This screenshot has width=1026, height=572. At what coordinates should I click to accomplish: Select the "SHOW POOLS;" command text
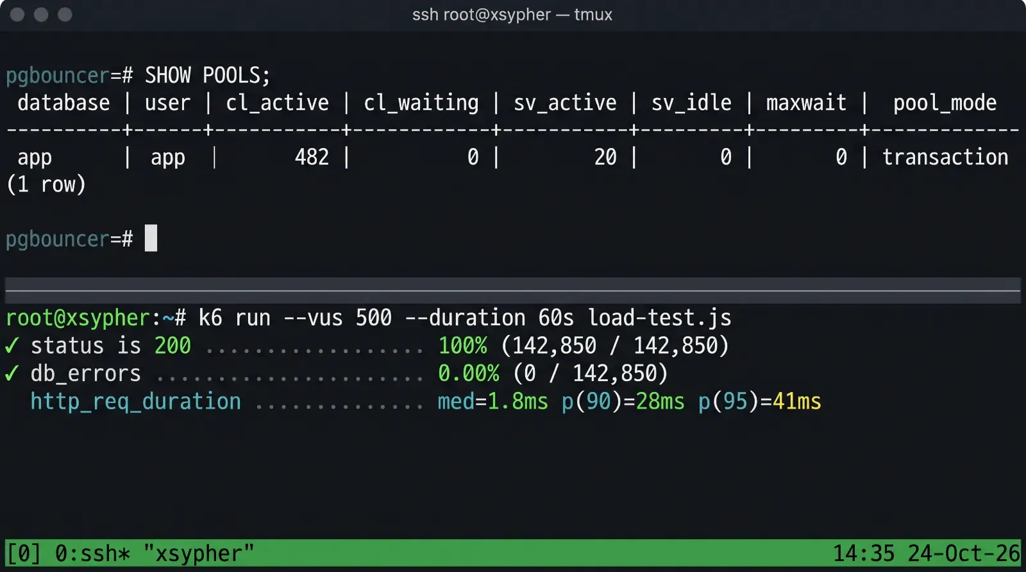[208, 76]
